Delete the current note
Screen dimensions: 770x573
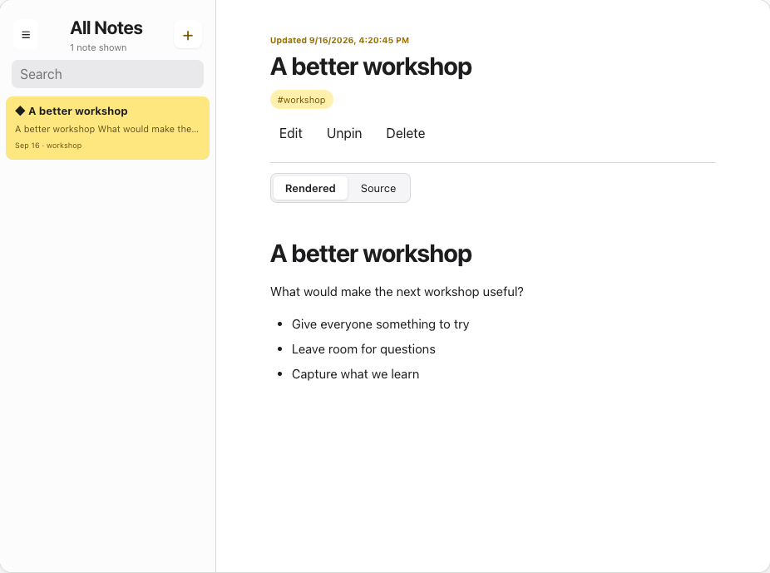point(406,134)
